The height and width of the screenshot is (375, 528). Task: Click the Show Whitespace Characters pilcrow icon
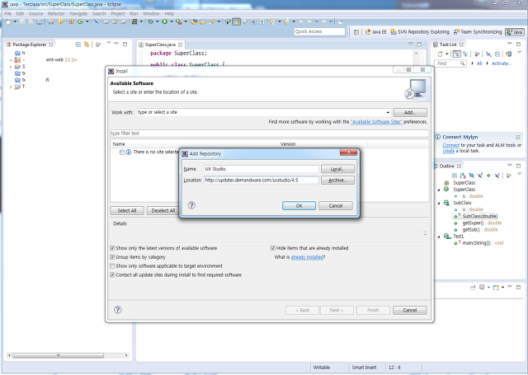pyautogui.click(x=262, y=22)
